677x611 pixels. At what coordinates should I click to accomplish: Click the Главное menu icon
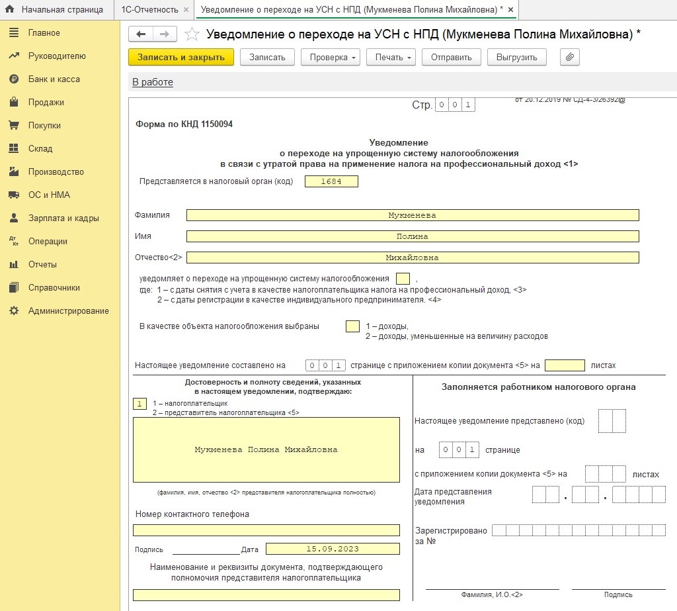pyautogui.click(x=14, y=32)
